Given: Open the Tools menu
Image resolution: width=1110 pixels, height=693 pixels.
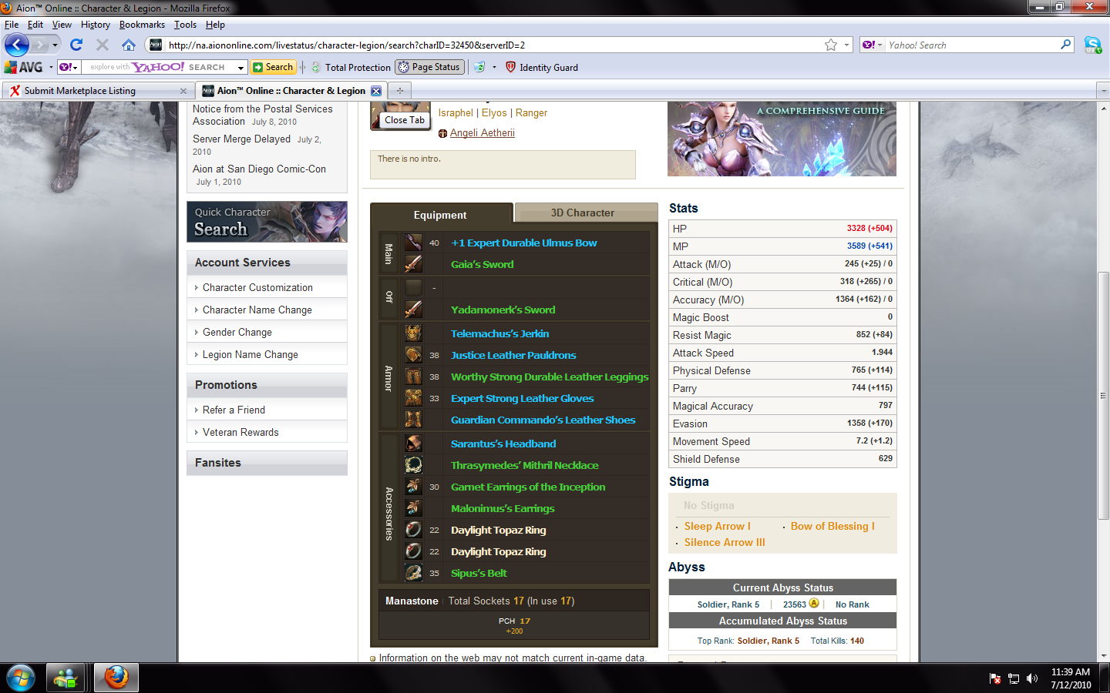Looking at the screenshot, I should 185,25.
